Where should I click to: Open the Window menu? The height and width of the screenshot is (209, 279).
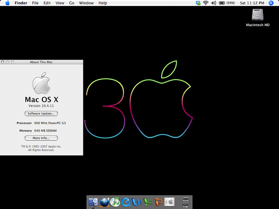click(x=86, y=3)
